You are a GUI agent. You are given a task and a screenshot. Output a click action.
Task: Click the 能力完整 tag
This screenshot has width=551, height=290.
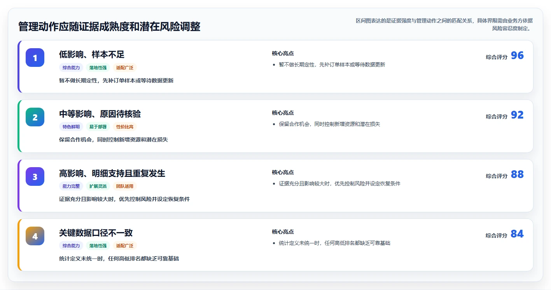[x=71, y=186]
